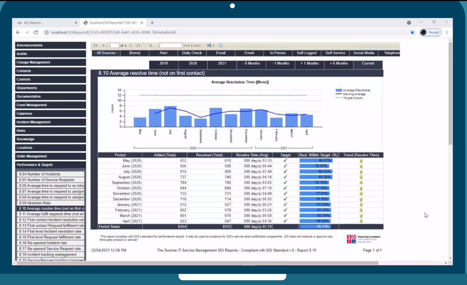Expand the Order Management section
Screen dimensions: 467x285
coord(51,156)
